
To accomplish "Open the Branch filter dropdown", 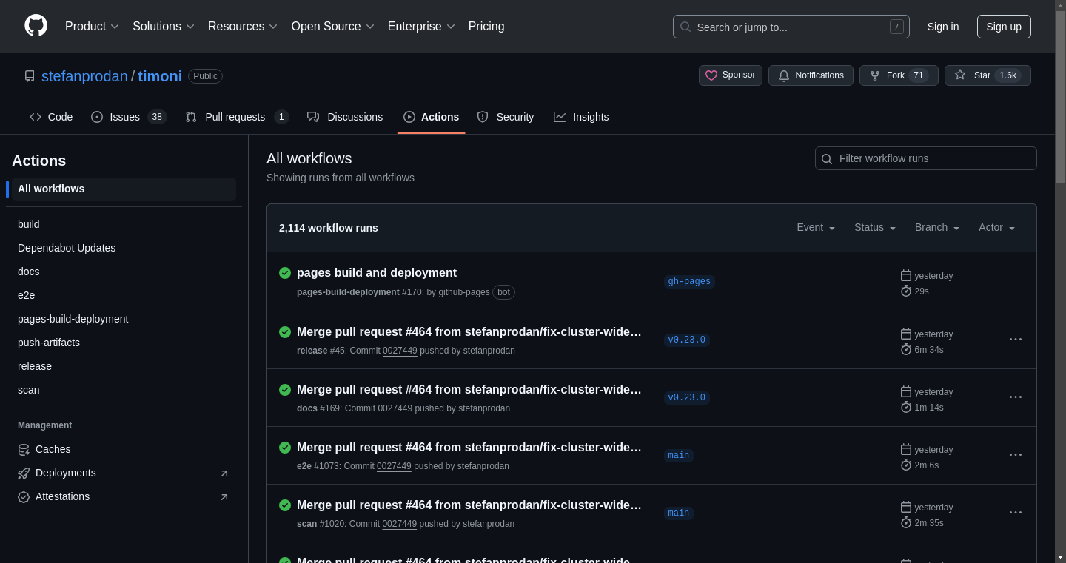I will pyautogui.click(x=937, y=228).
